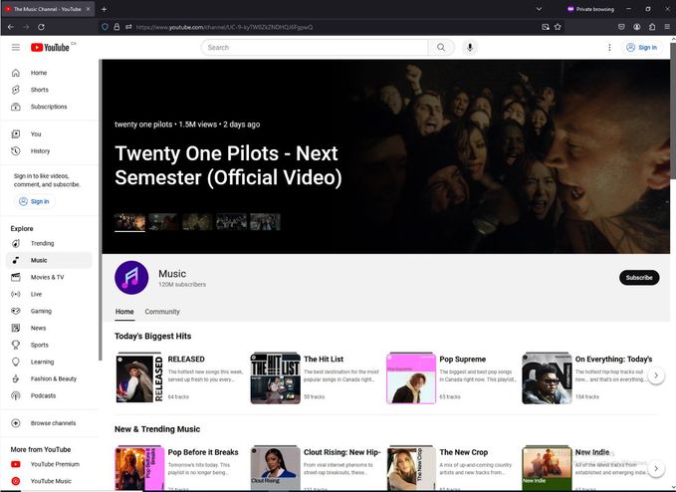This screenshot has height=492, width=676.
Task: Select the fourth featured video thumbnail
Action: tap(232, 222)
